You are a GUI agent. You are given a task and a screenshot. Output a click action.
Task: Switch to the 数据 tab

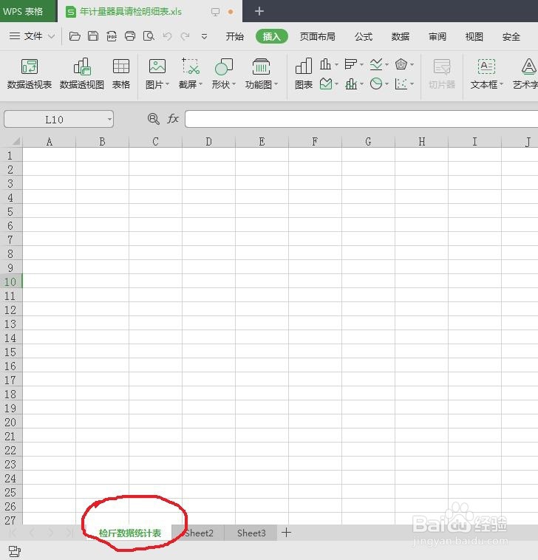[x=400, y=36]
